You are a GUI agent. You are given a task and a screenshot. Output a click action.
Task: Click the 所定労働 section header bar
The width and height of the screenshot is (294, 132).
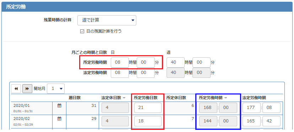pyautogui.click(x=147, y=7)
